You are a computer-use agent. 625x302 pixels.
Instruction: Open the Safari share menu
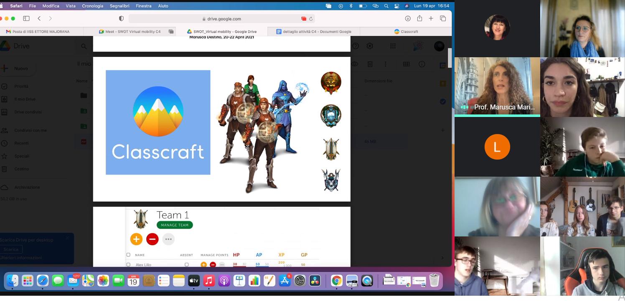click(419, 18)
